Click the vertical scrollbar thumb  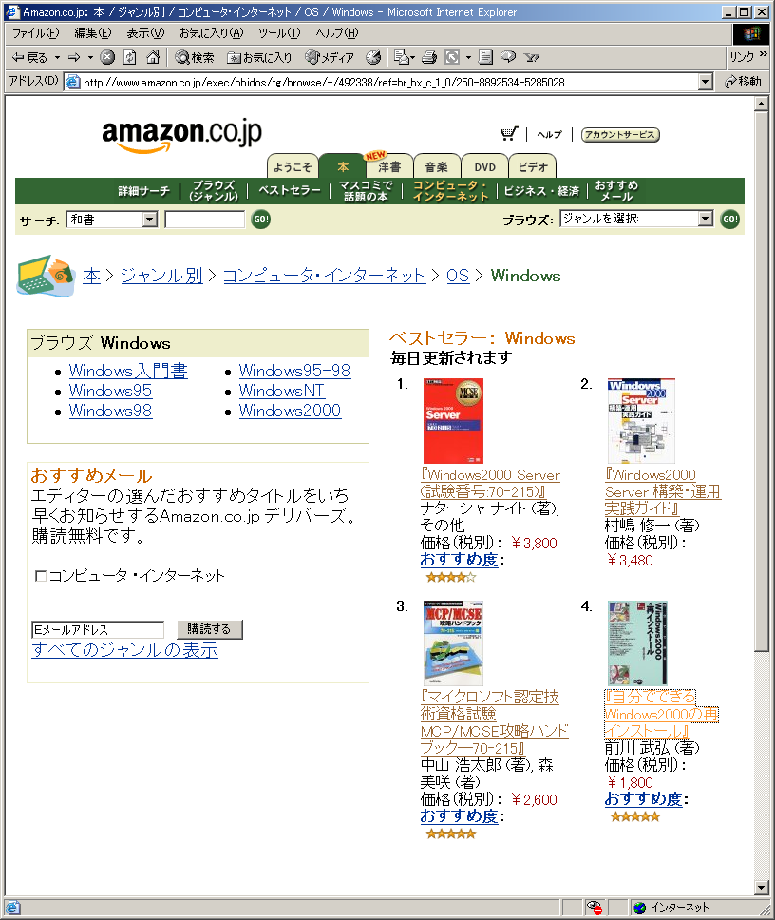[x=761, y=381]
